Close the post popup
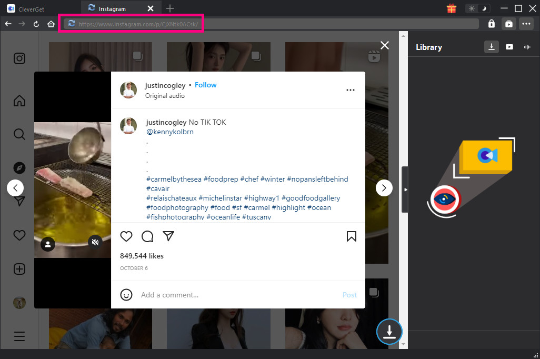The image size is (540, 359). pos(385,45)
